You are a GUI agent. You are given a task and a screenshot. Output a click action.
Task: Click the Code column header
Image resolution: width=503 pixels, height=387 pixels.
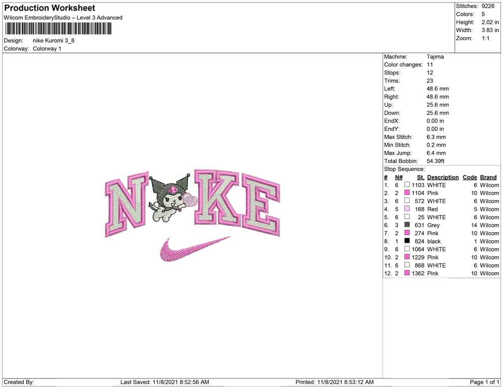pyautogui.click(x=469, y=177)
